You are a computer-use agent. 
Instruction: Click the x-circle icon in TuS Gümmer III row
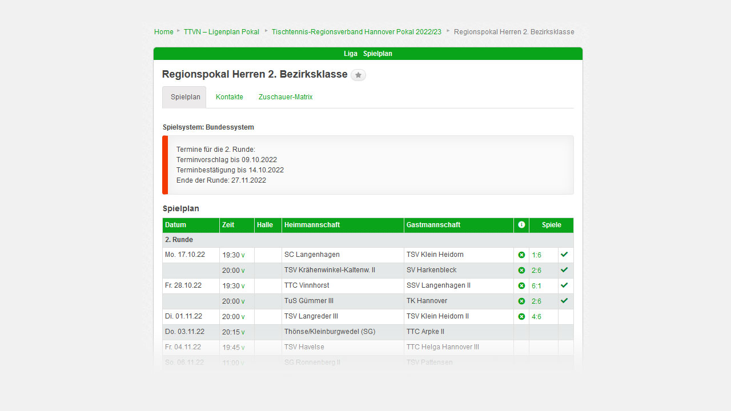521,301
